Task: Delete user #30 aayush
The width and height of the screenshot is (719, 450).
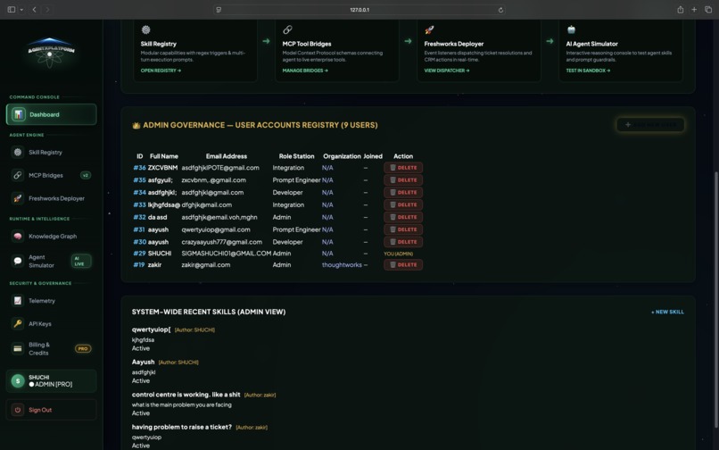Action: coord(403,242)
